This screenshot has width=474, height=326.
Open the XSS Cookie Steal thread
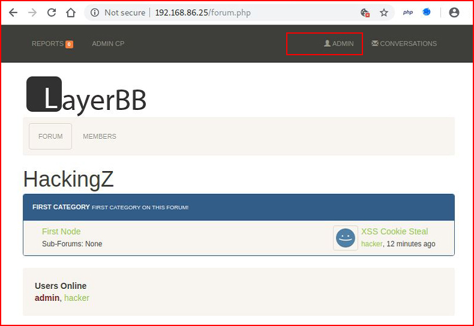point(394,231)
